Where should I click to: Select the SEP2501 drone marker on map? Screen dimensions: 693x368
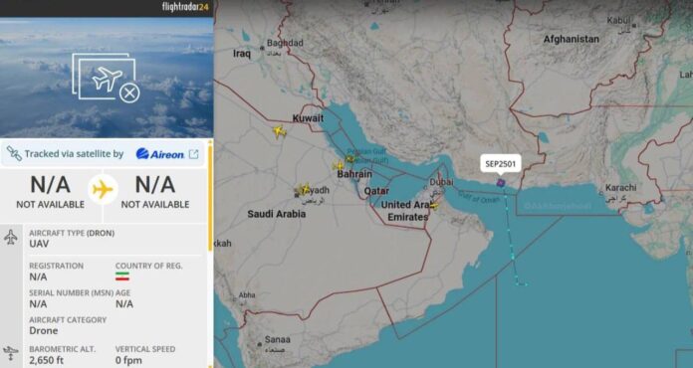tap(500, 183)
